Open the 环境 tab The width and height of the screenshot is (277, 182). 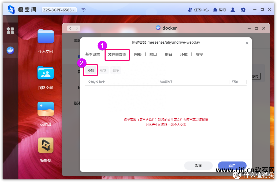tap(184, 54)
